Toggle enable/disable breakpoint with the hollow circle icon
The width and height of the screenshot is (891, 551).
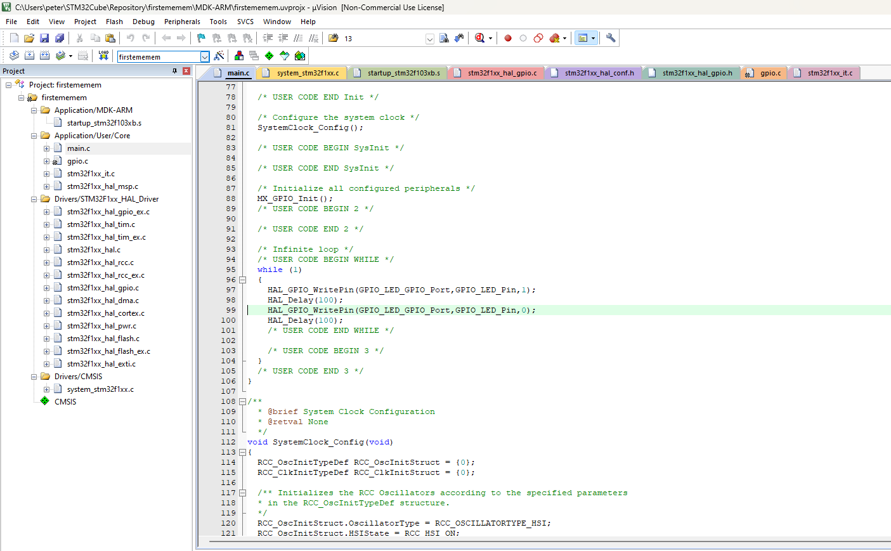523,38
